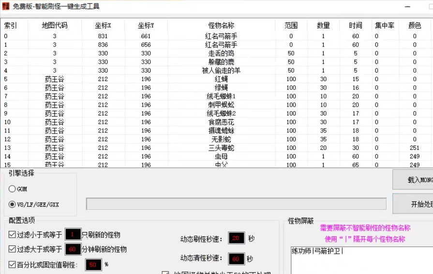Select the GOM engine radio button

coord(12,189)
